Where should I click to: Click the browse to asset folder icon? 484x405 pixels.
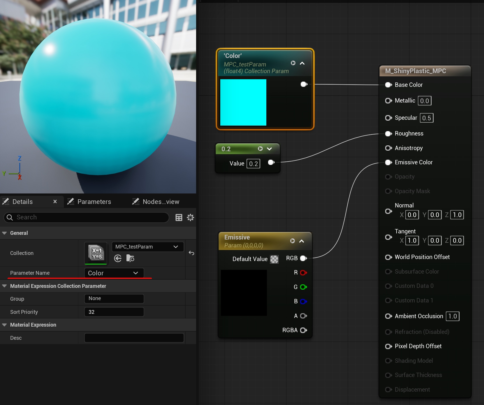click(x=130, y=258)
